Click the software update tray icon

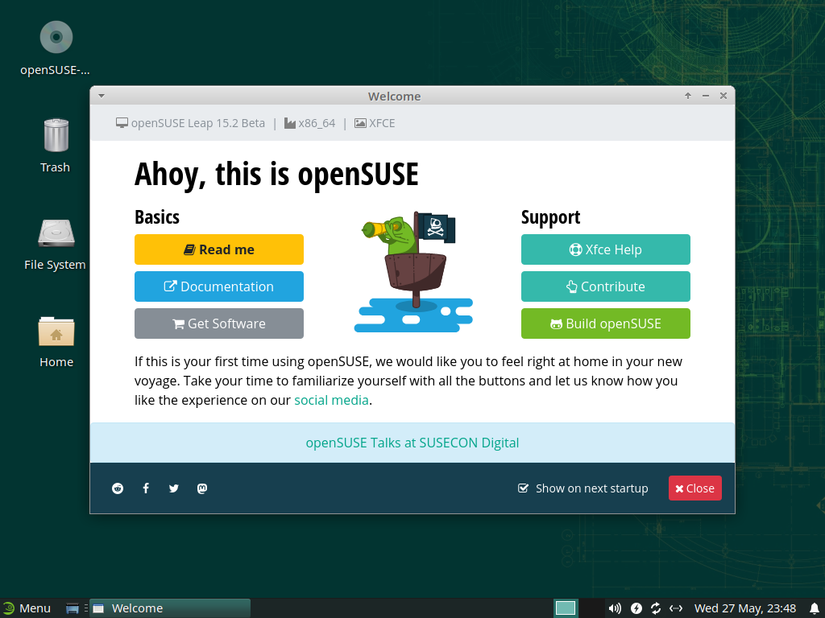pyautogui.click(x=656, y=608)
